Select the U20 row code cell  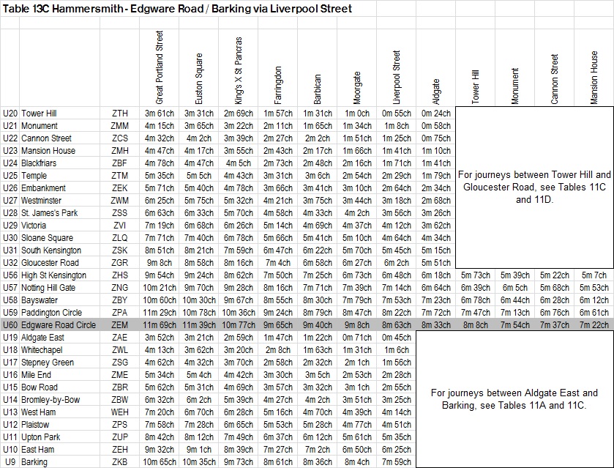click(10, 114)
